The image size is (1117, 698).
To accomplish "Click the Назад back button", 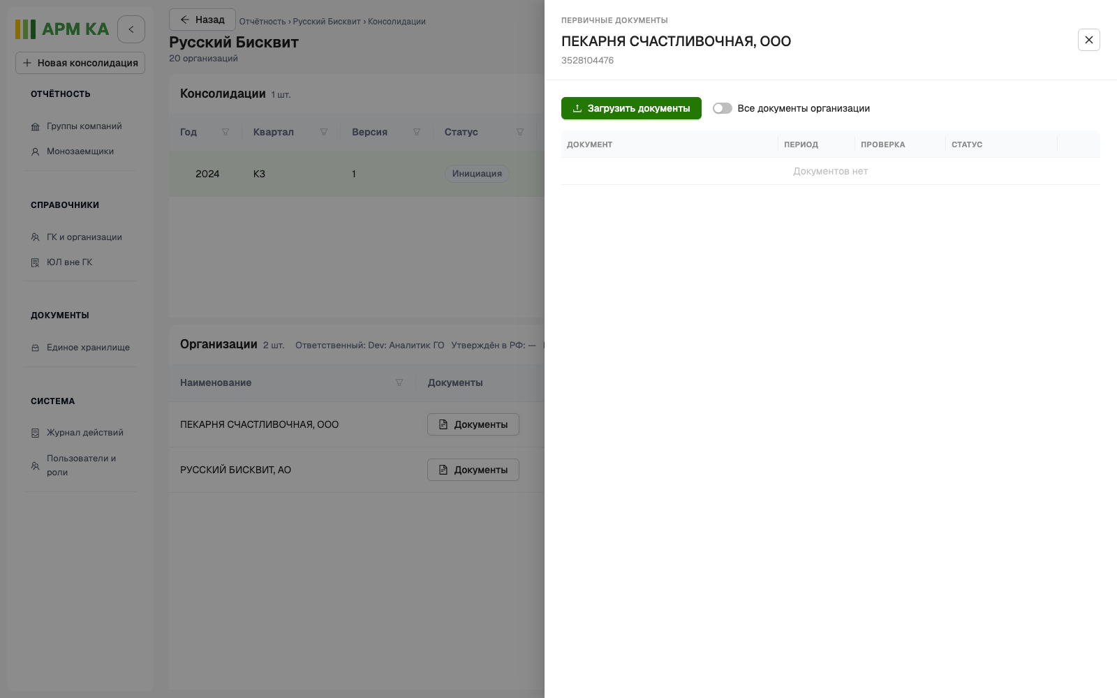I will tap(202, 20).
